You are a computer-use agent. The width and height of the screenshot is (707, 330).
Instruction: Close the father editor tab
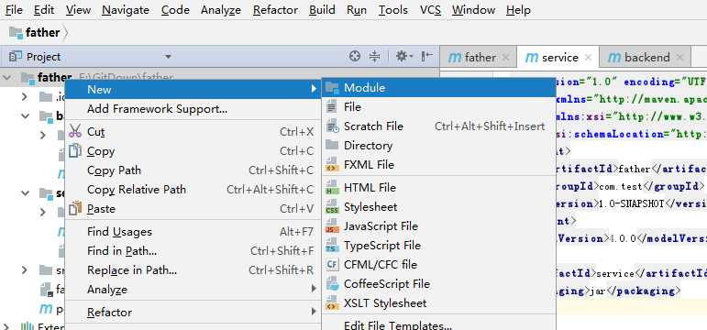point(505,58)
